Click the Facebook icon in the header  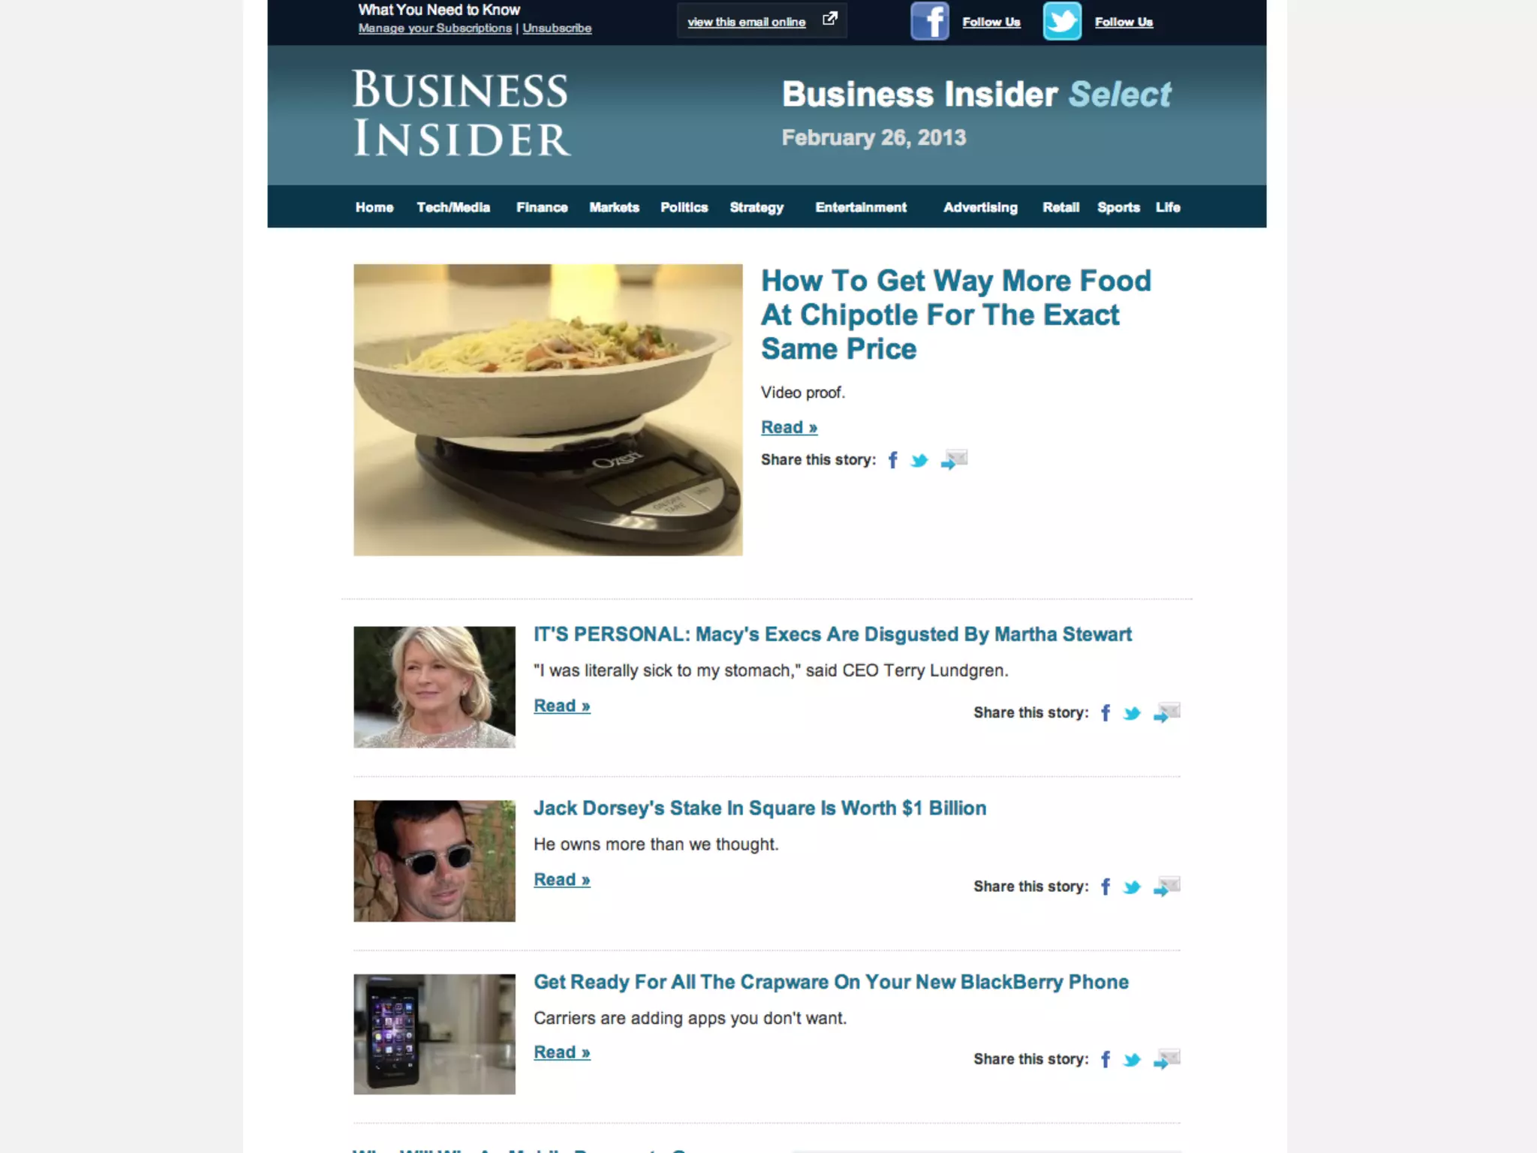click(930, 21)
